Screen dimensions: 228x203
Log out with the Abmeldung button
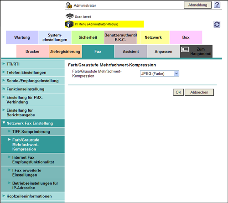(x=197, y=5)
